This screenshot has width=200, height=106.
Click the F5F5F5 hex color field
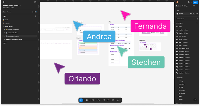click(x=181, y=14)
